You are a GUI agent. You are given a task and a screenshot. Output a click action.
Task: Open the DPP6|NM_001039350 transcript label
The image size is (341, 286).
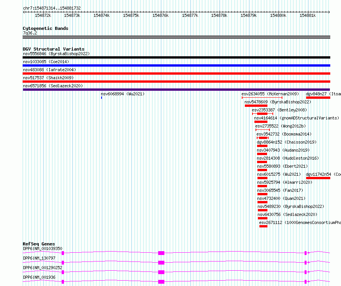[x=43, y=248]
